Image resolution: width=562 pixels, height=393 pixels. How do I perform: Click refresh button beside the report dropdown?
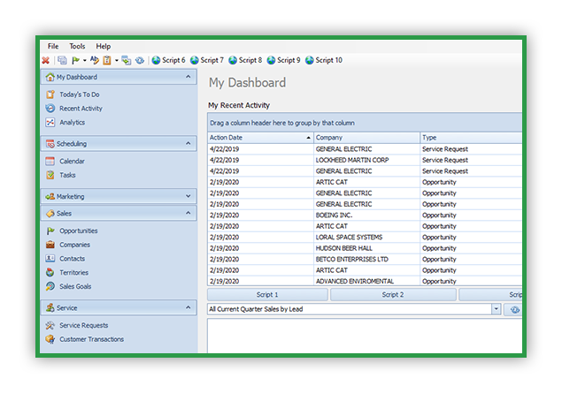pyautogui.click(x=514, y=310)
